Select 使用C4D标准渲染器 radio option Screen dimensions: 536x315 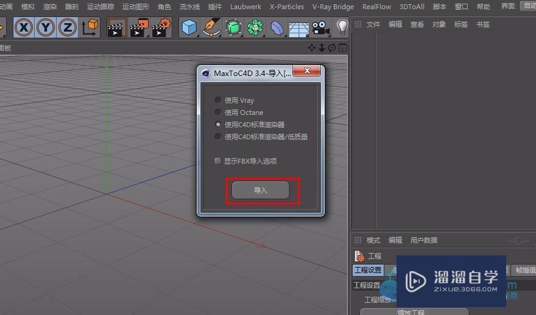coord(218,124)
